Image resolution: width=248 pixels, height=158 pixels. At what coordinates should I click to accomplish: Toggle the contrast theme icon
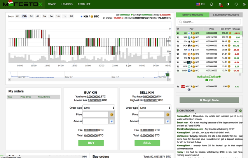228,4
